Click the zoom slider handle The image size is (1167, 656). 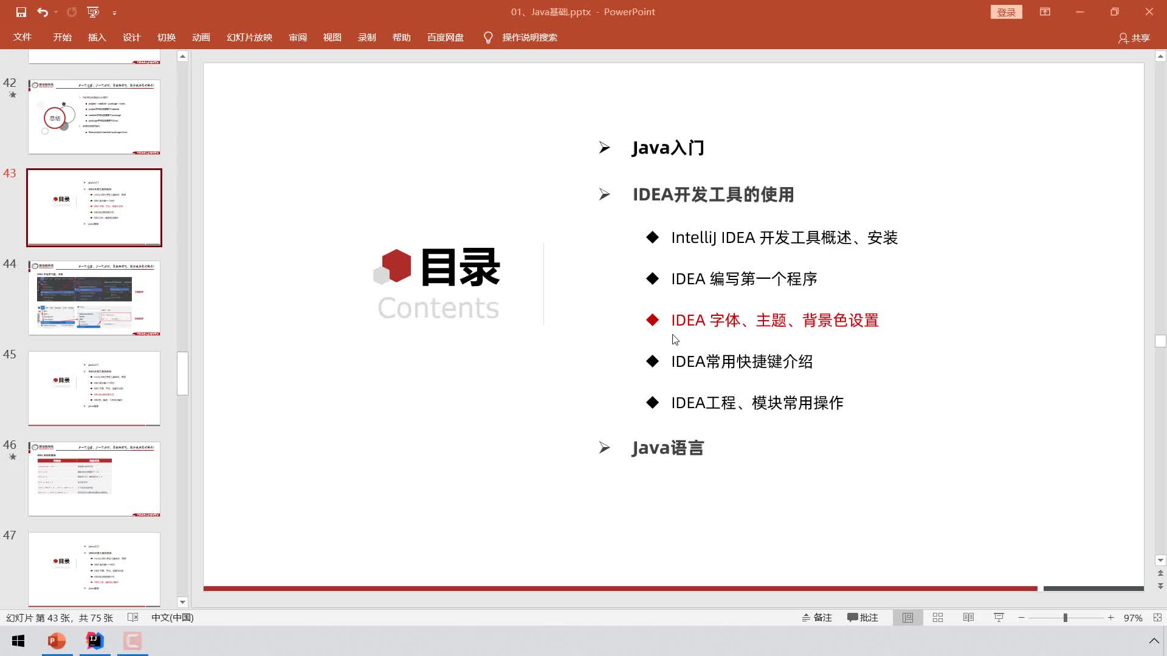[1065, 617]
